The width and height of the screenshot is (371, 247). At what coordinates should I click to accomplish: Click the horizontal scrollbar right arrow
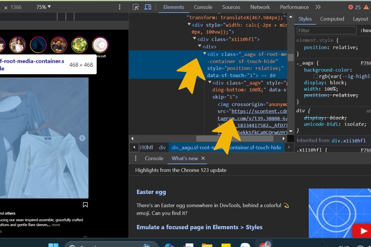click(284, 139)
